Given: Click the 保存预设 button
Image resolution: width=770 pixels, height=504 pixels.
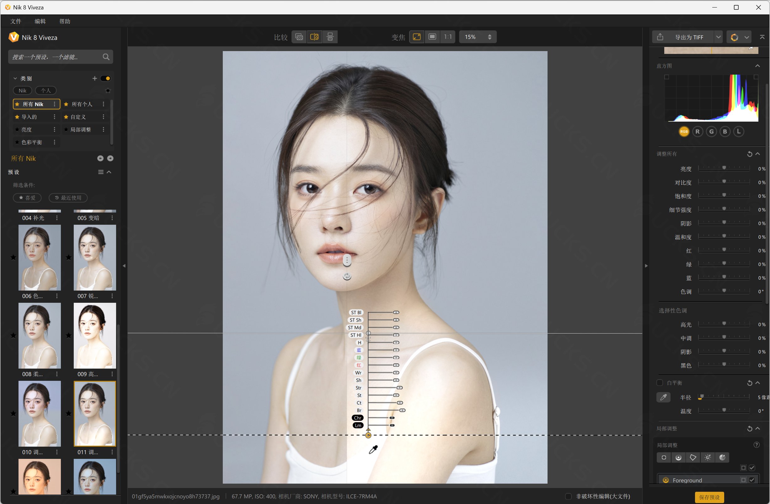Looking at the screenshot, I should (x=709, y=497).
